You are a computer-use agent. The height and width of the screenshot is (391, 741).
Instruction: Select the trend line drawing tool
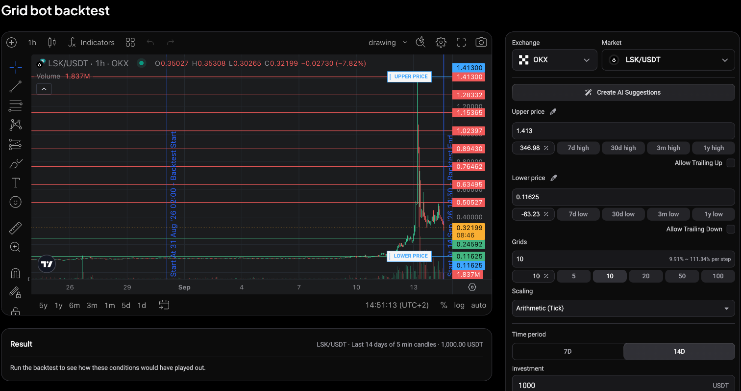coord(16,87)
